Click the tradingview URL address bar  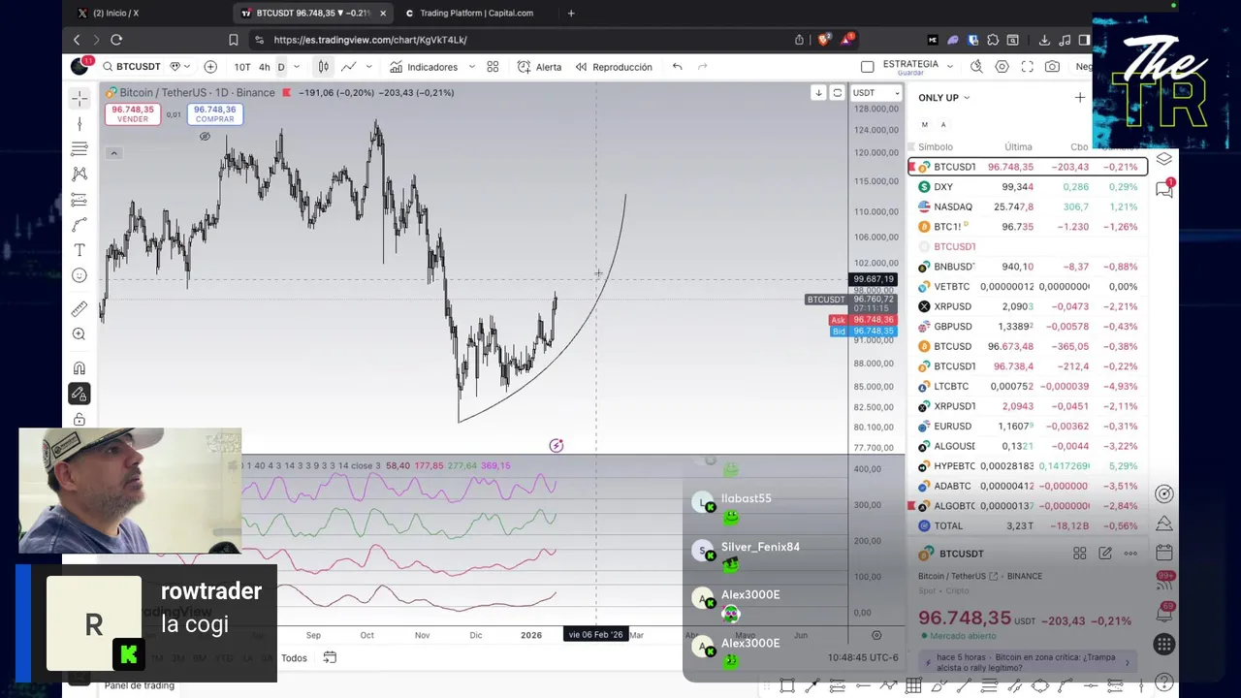coord(524,40)
